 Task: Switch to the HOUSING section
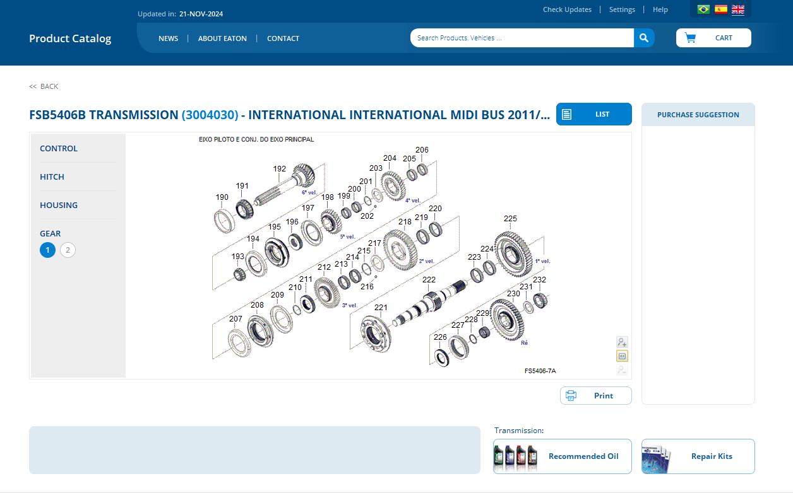(x=59, y=205)
